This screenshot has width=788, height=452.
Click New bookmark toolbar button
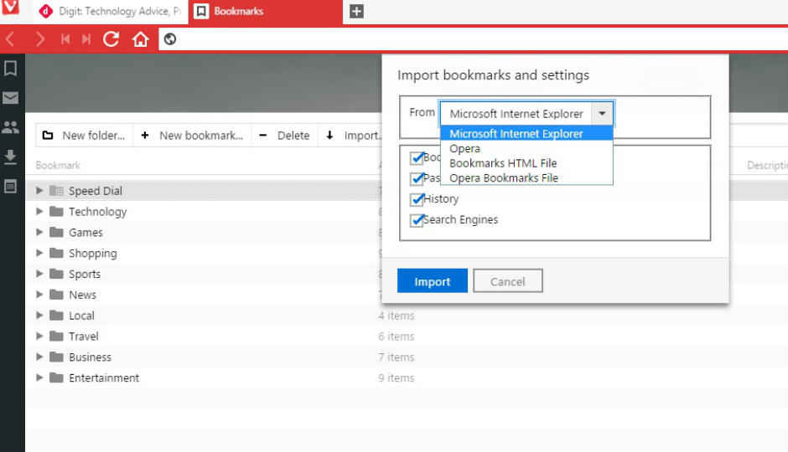192,136
